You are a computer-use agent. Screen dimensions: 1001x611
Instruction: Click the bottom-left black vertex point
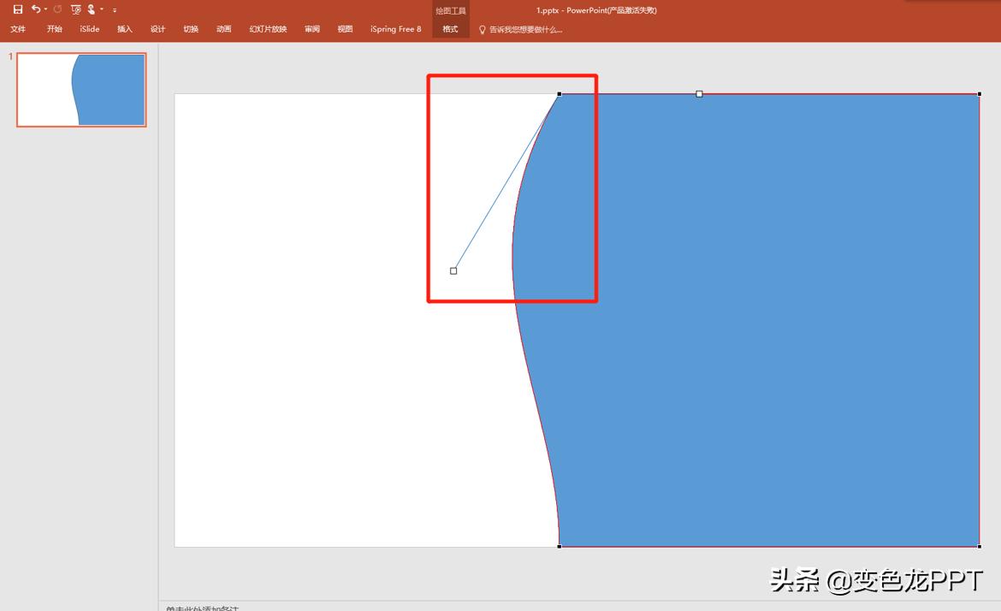560,546
